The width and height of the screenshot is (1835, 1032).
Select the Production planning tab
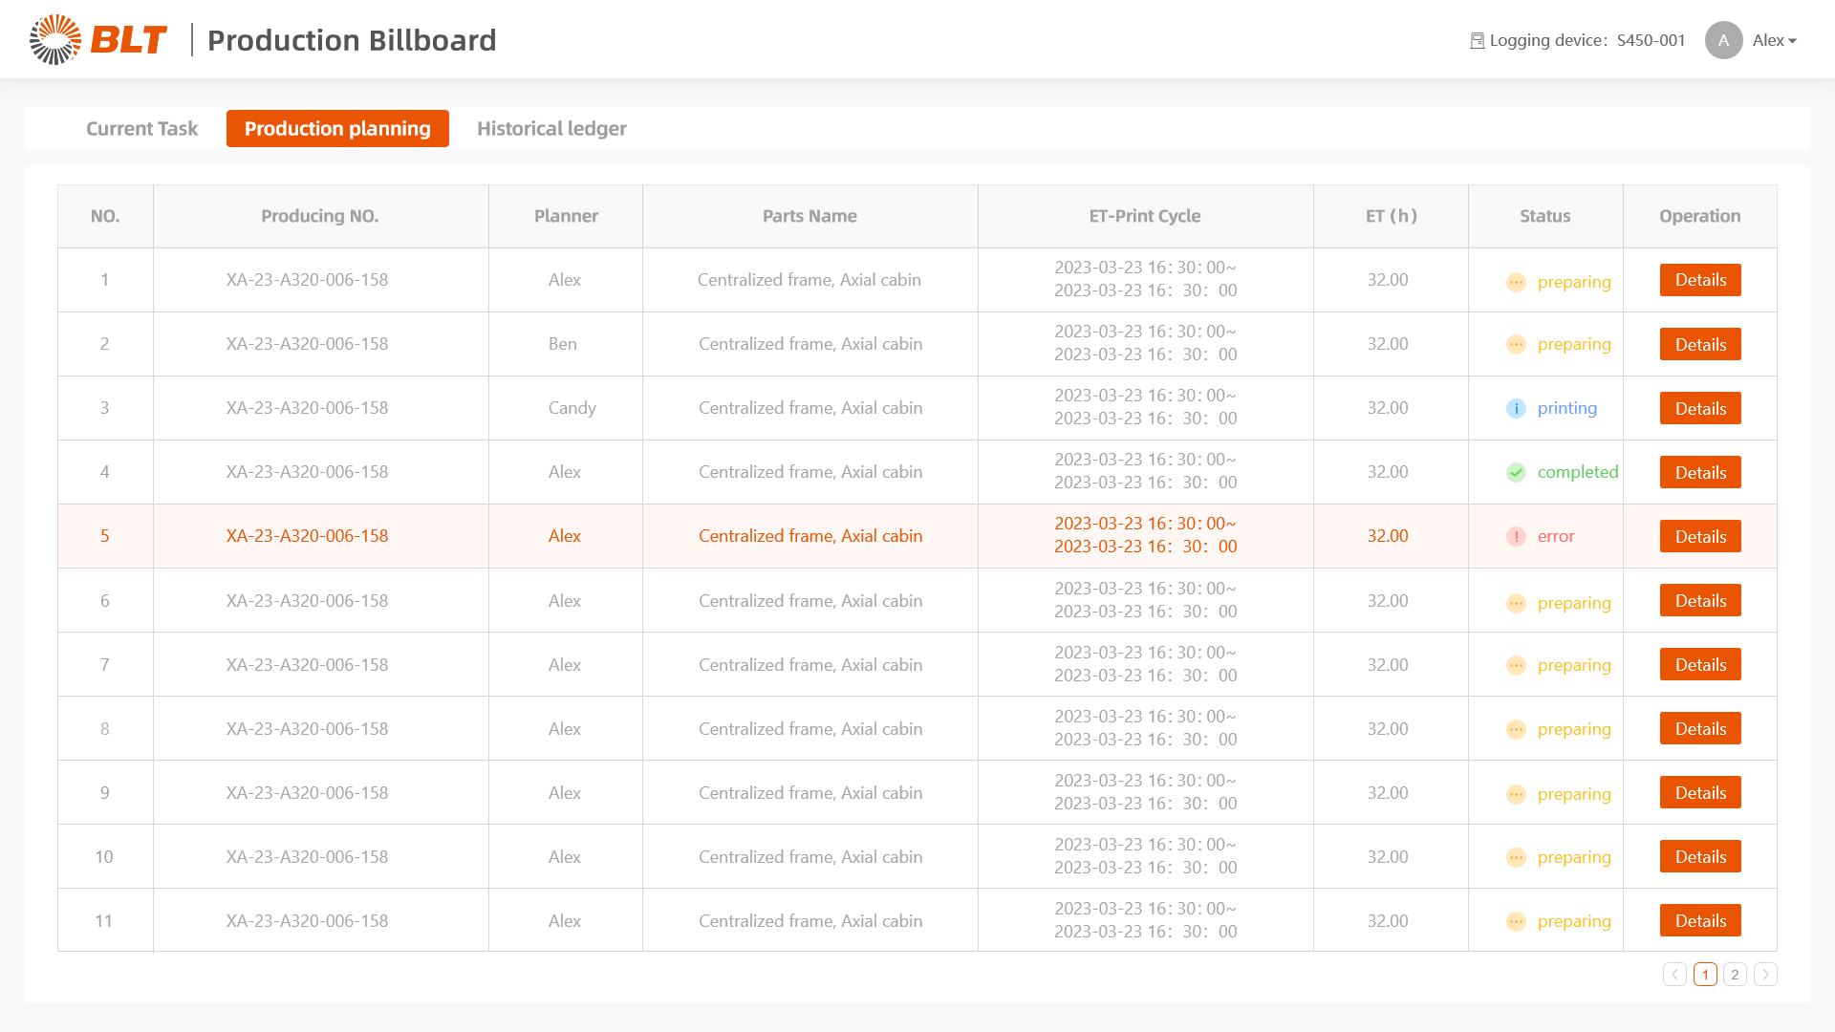pyautogui.click(x=337, y=128)
